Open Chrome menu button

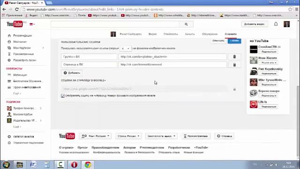(x=297, y=9)
